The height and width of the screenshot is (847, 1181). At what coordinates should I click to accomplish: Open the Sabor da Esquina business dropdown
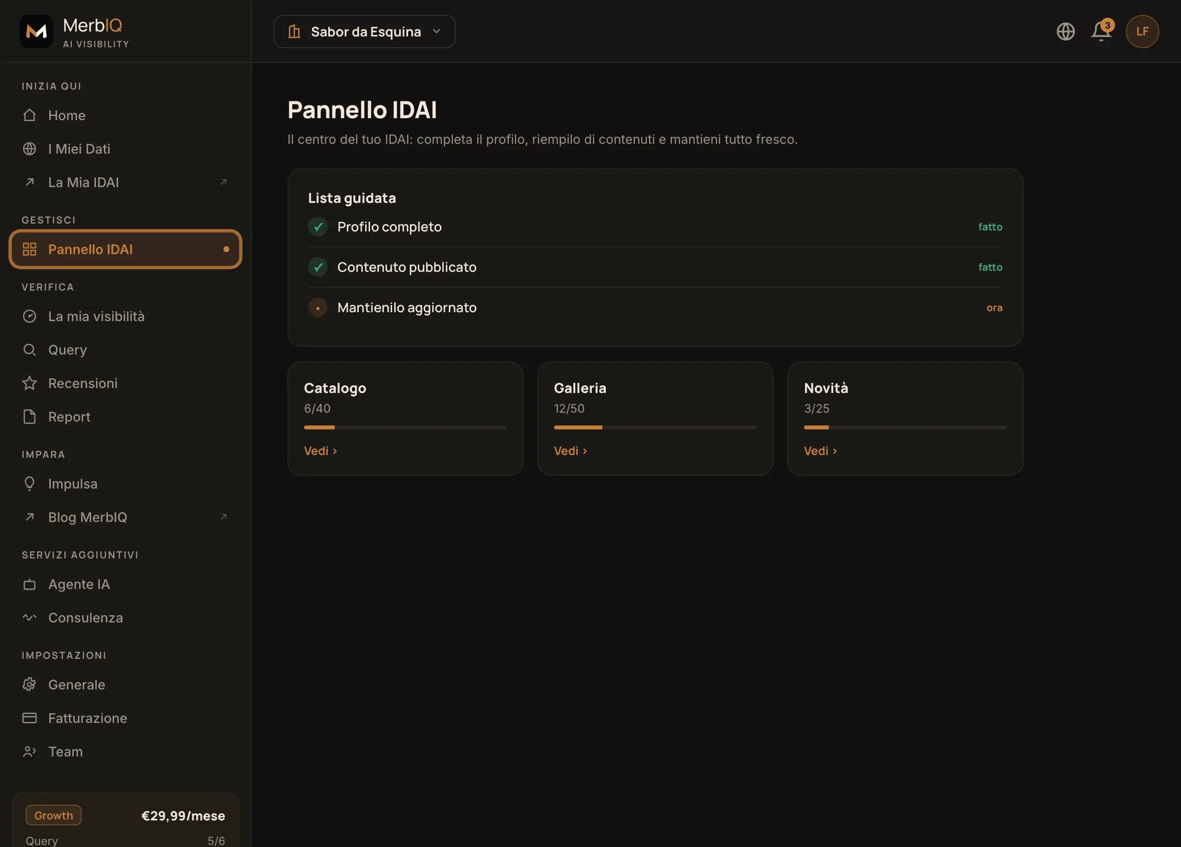coord(365,32)
